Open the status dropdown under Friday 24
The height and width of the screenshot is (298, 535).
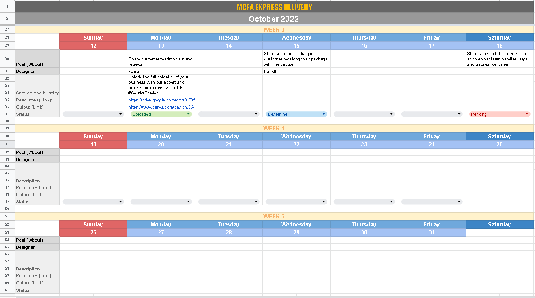coord(432,201)
